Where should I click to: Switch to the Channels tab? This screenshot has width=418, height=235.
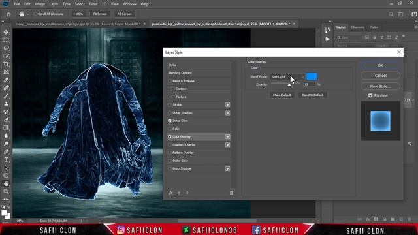coord(357,27)
